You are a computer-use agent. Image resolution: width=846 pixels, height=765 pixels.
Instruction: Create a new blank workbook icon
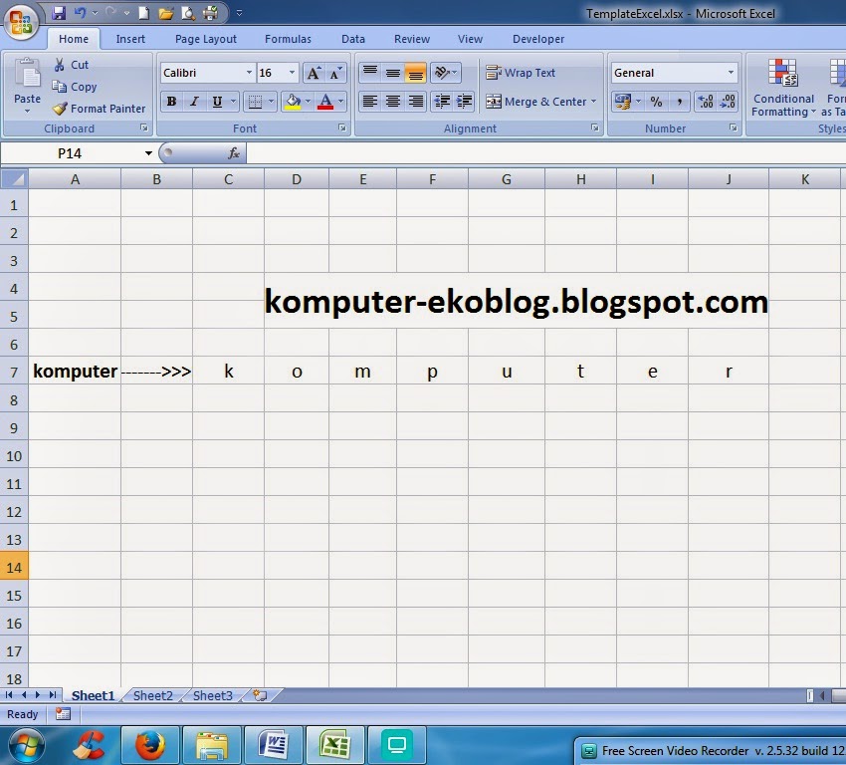(x=143, y=13)
